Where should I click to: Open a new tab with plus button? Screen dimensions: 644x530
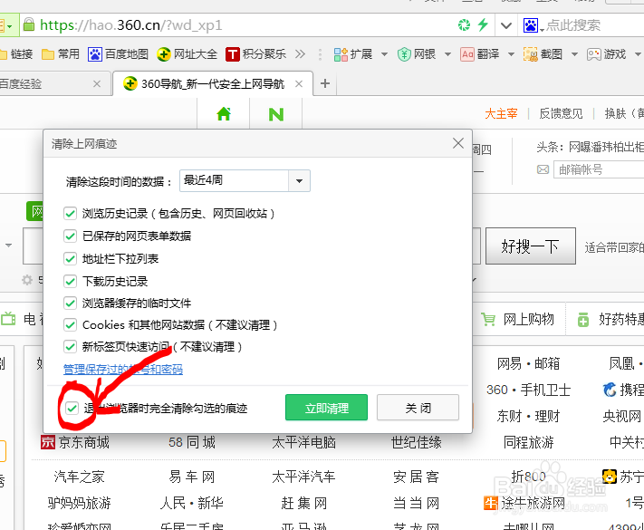[x=325, y=83]
